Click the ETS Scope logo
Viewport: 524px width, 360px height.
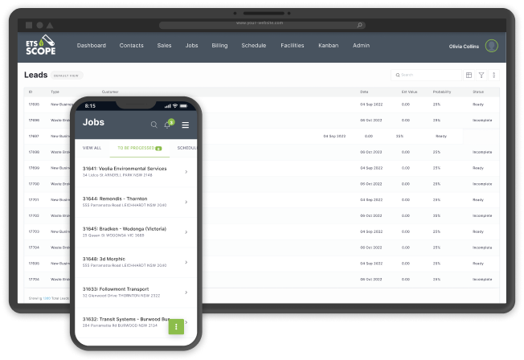coord(40,45)
